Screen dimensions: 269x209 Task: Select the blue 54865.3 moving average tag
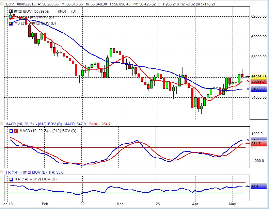(258, 89)
